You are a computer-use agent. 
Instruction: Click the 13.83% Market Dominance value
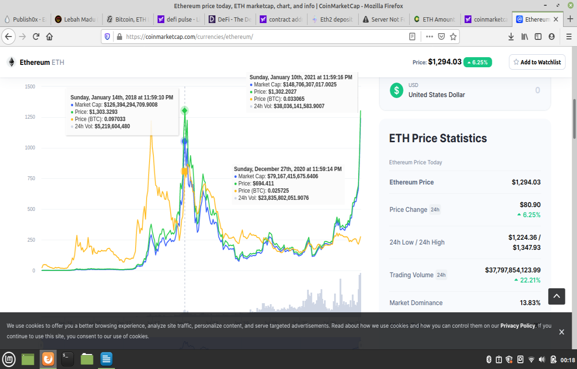coord(530,303)
